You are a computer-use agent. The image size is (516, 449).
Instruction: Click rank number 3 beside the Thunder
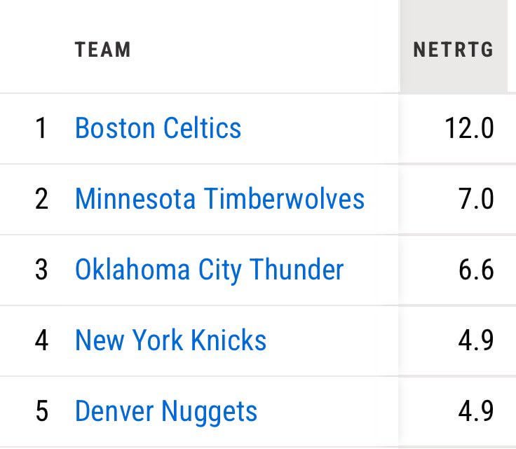pos(41,270)
